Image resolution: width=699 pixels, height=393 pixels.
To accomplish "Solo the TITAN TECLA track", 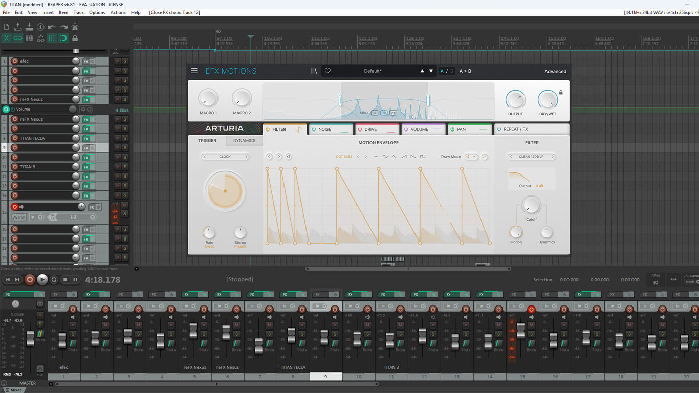I will click(x=125, y=138).
